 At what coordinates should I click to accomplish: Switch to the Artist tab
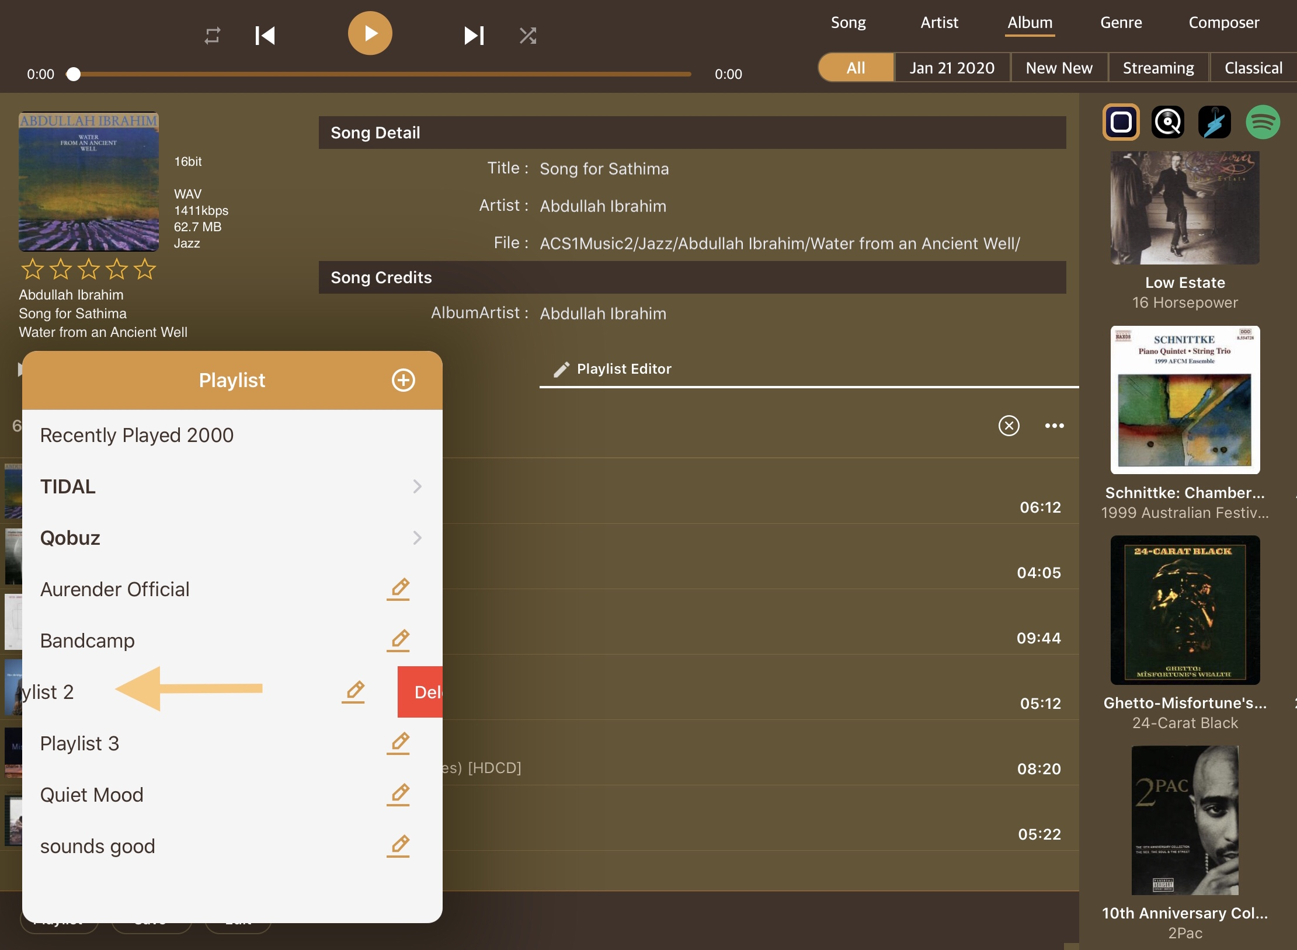[939, 23]
